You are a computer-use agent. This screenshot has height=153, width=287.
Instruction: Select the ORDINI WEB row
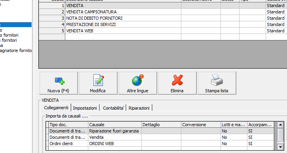pyautogui.click(x=160, y=144)
